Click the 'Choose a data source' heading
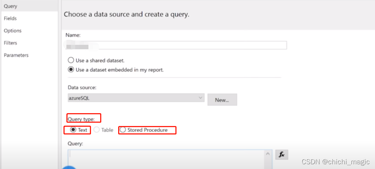This screenshot has height=169, width=375. (127, 14)
